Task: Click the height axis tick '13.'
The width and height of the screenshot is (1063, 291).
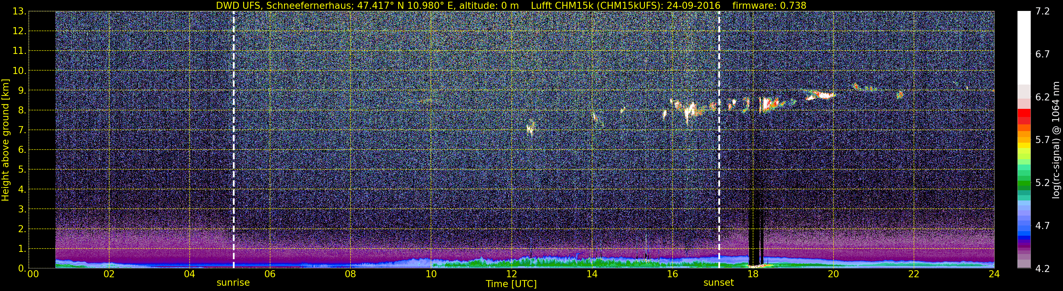Action: [x=19, y=12]
